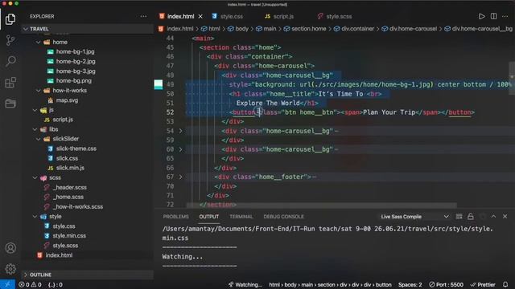The height and width of the screenshot is (289, 515).
Task: Click the Watching... Sass status item
Action: 245,285
